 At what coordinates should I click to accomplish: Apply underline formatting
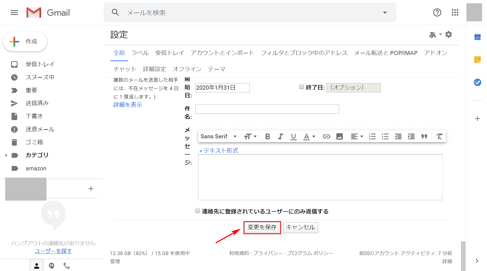[x=293, y=136]
